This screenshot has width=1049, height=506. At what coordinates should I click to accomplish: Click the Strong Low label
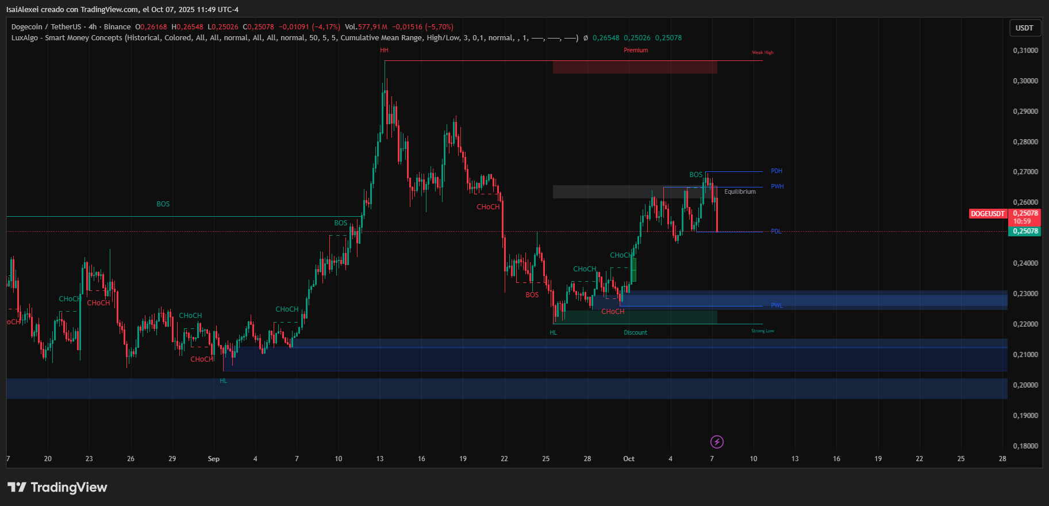763,331
